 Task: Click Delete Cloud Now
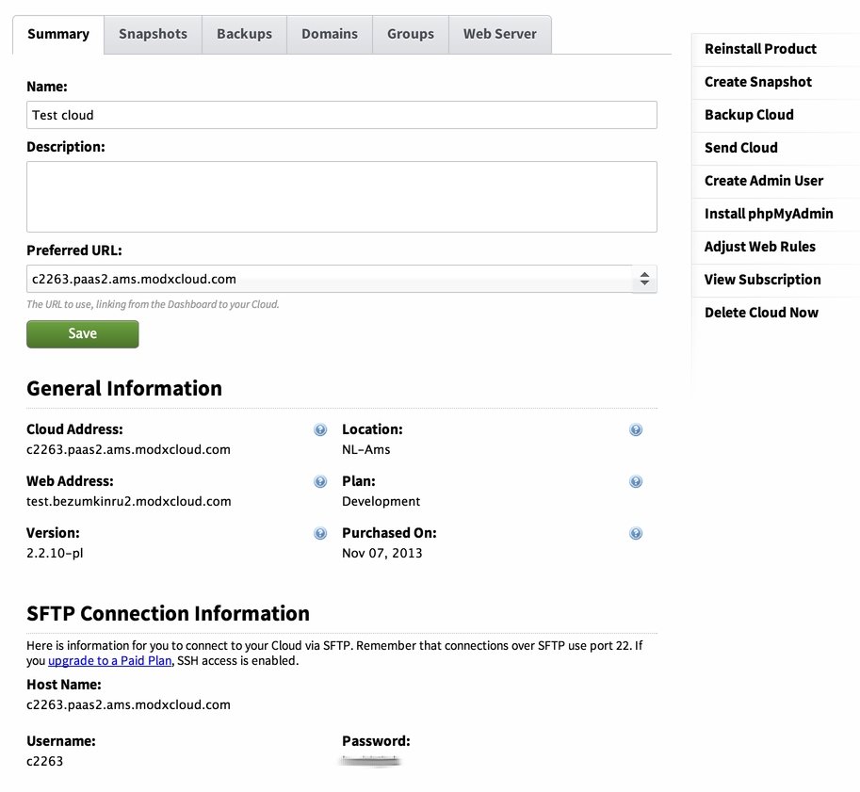761,313
